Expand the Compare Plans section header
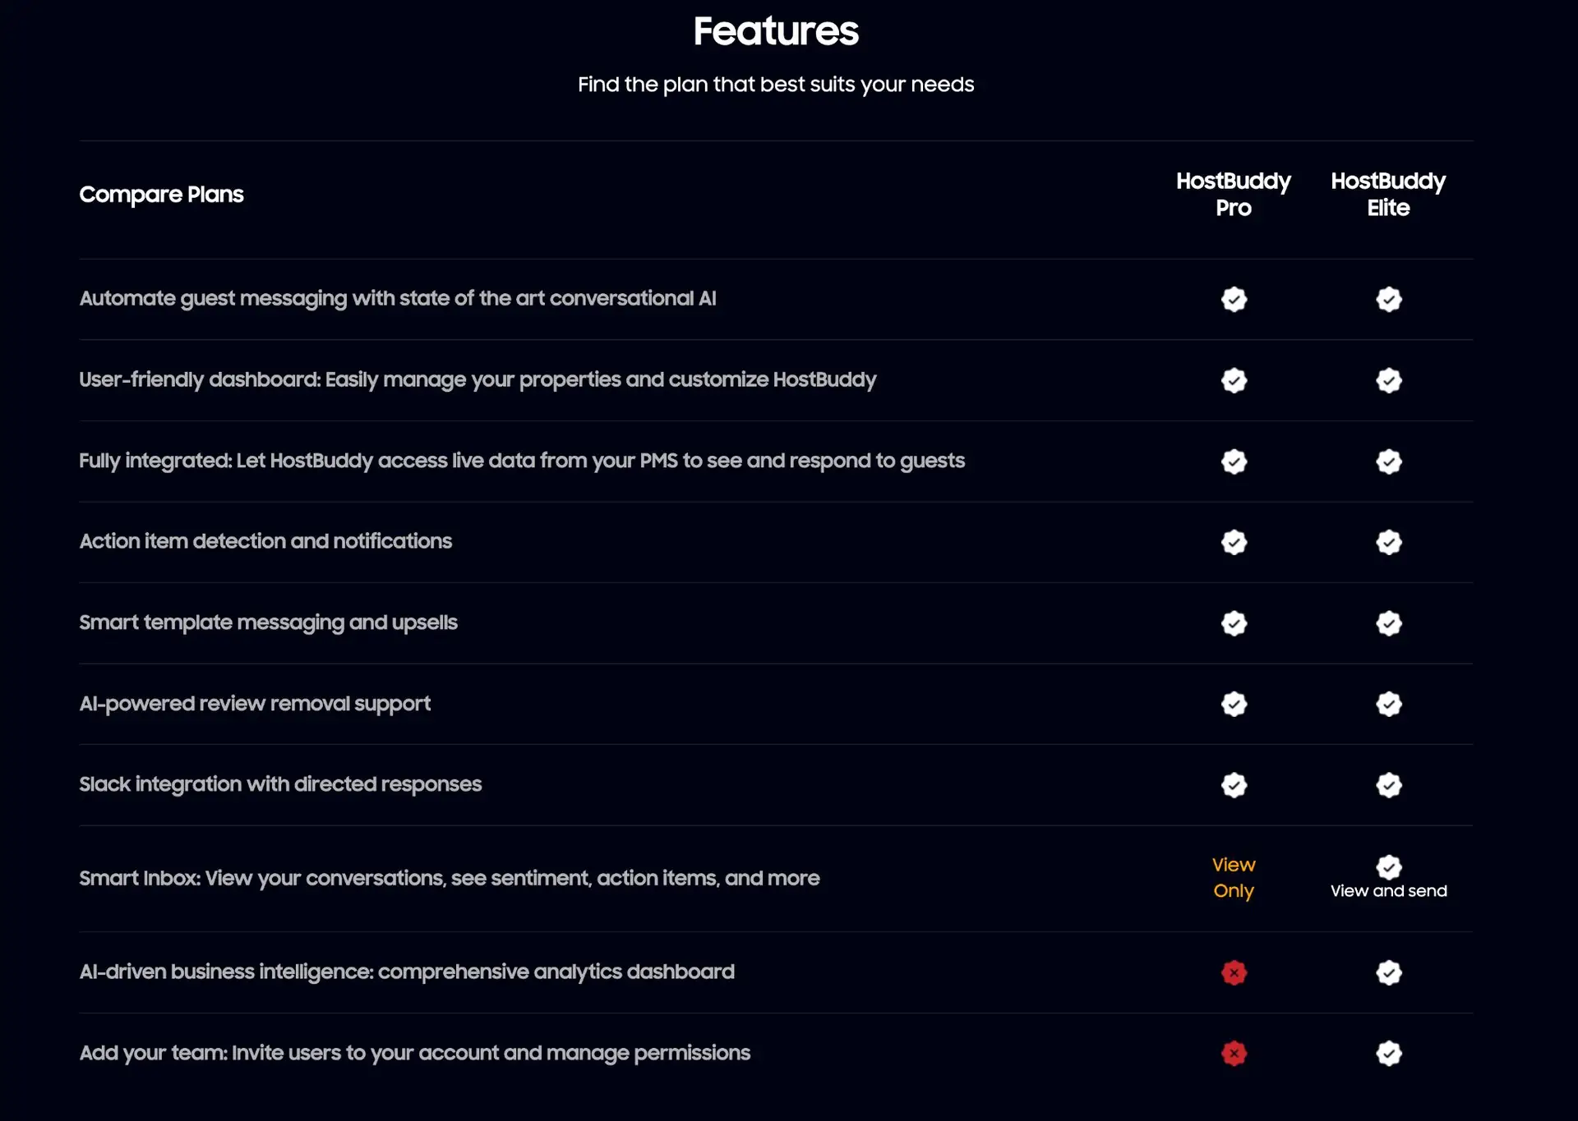This screenshot has width=1578, height=1121. tap(160, 194)
